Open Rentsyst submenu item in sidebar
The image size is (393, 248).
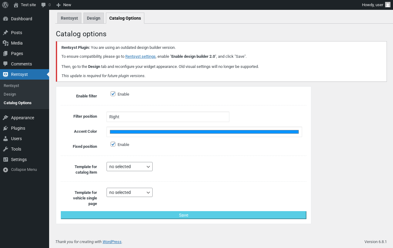point(11,86)
